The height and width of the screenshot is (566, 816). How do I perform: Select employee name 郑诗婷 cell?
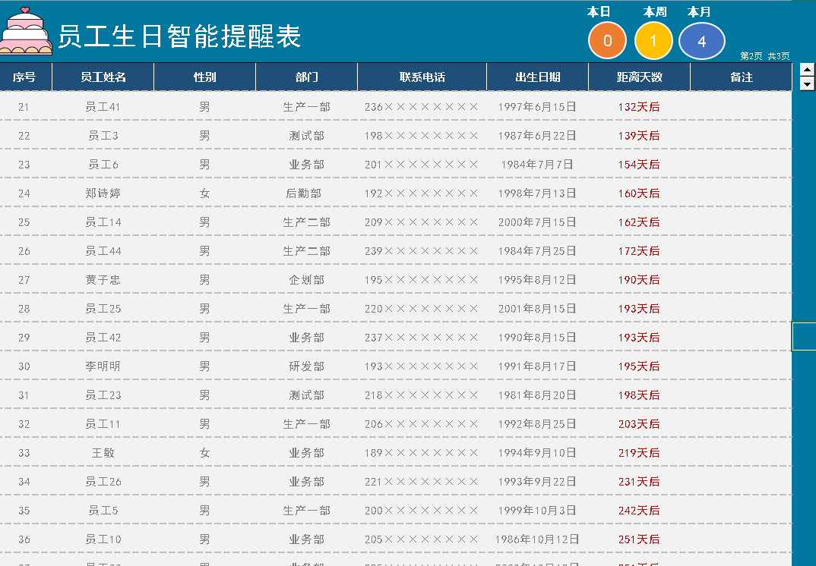click(103, 193)
